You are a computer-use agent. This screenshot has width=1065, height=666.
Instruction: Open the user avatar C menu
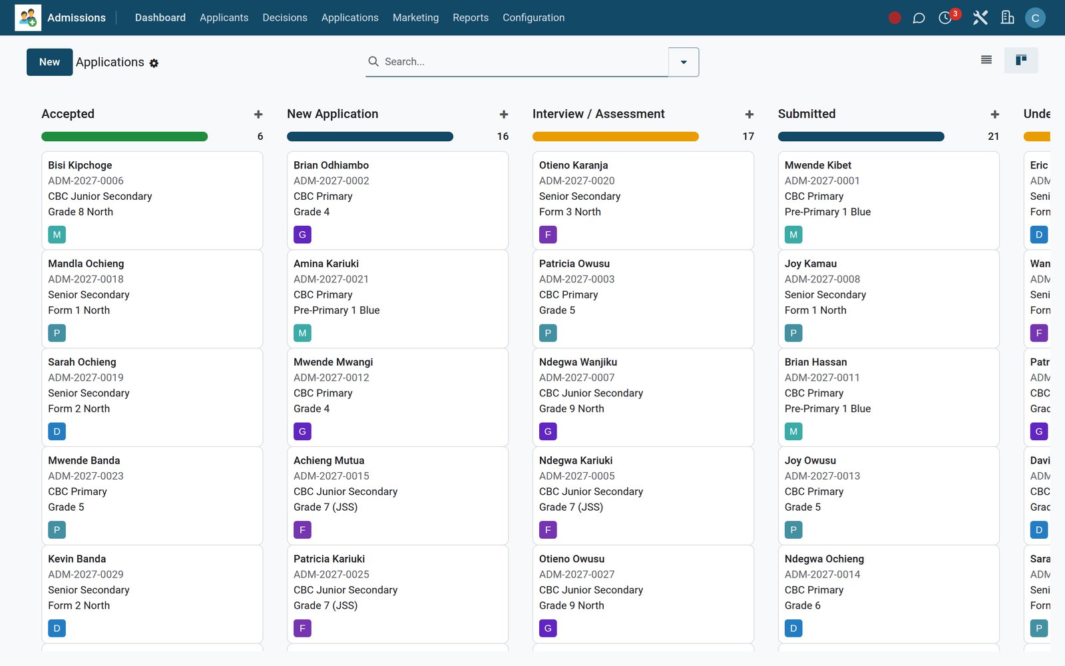(x=1035, y=18)
